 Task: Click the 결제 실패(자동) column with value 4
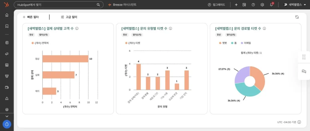[x=139, y=77]
